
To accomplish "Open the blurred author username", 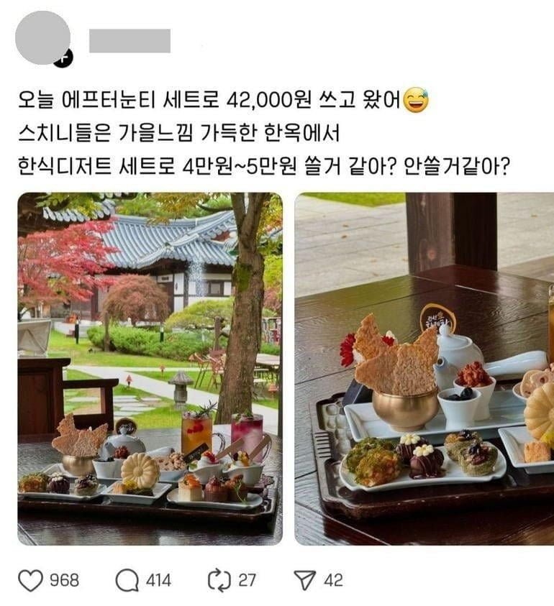I will pos(130,40).
